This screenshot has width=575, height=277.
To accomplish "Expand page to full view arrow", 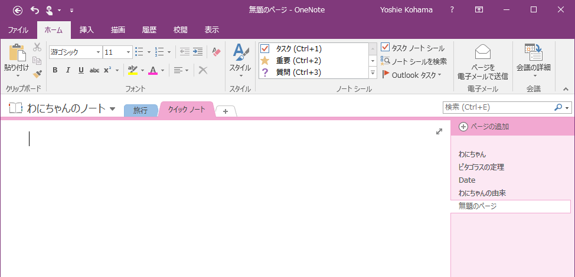I will click(439, 131).
